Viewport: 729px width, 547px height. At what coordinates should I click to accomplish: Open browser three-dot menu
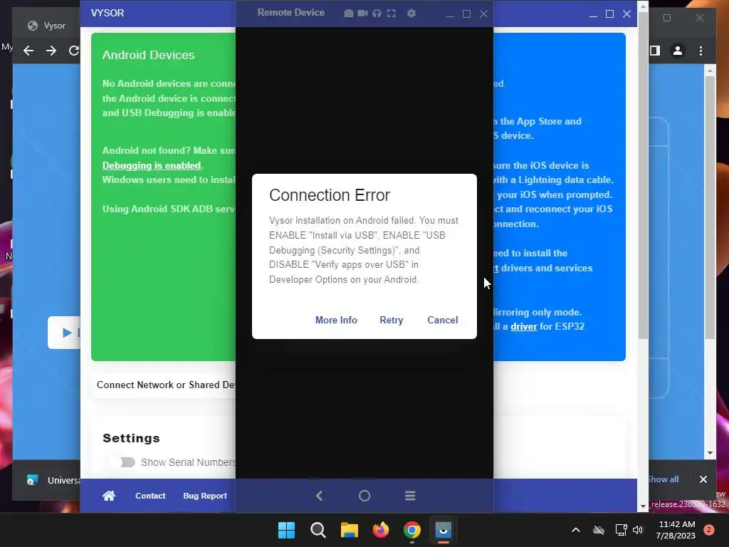tap(701, 51)
